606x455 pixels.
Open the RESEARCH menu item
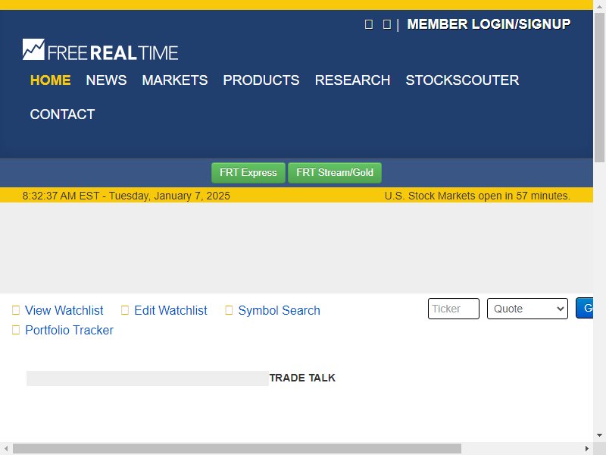click(x=352, y=80)
